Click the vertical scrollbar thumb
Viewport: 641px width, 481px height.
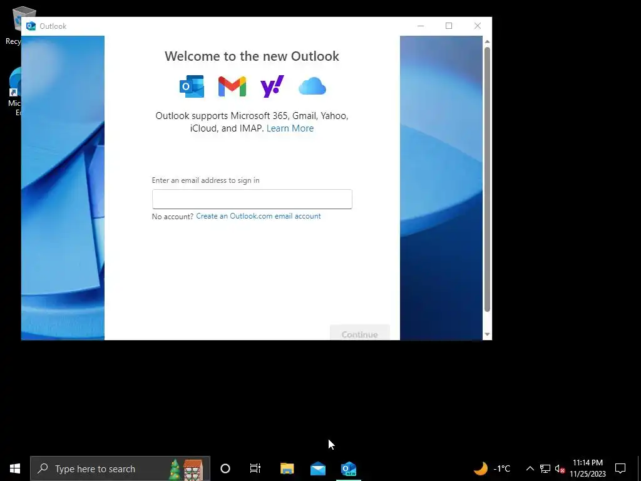tap(487, 180)
